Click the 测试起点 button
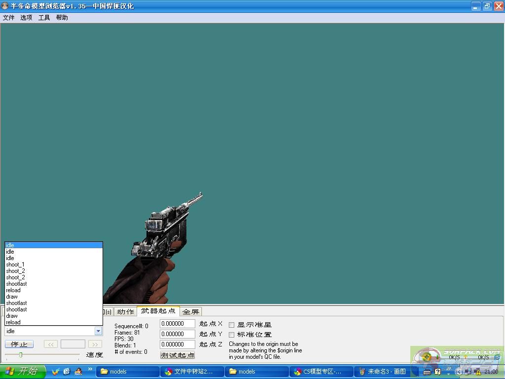The image size is (505, 379). 178,355
